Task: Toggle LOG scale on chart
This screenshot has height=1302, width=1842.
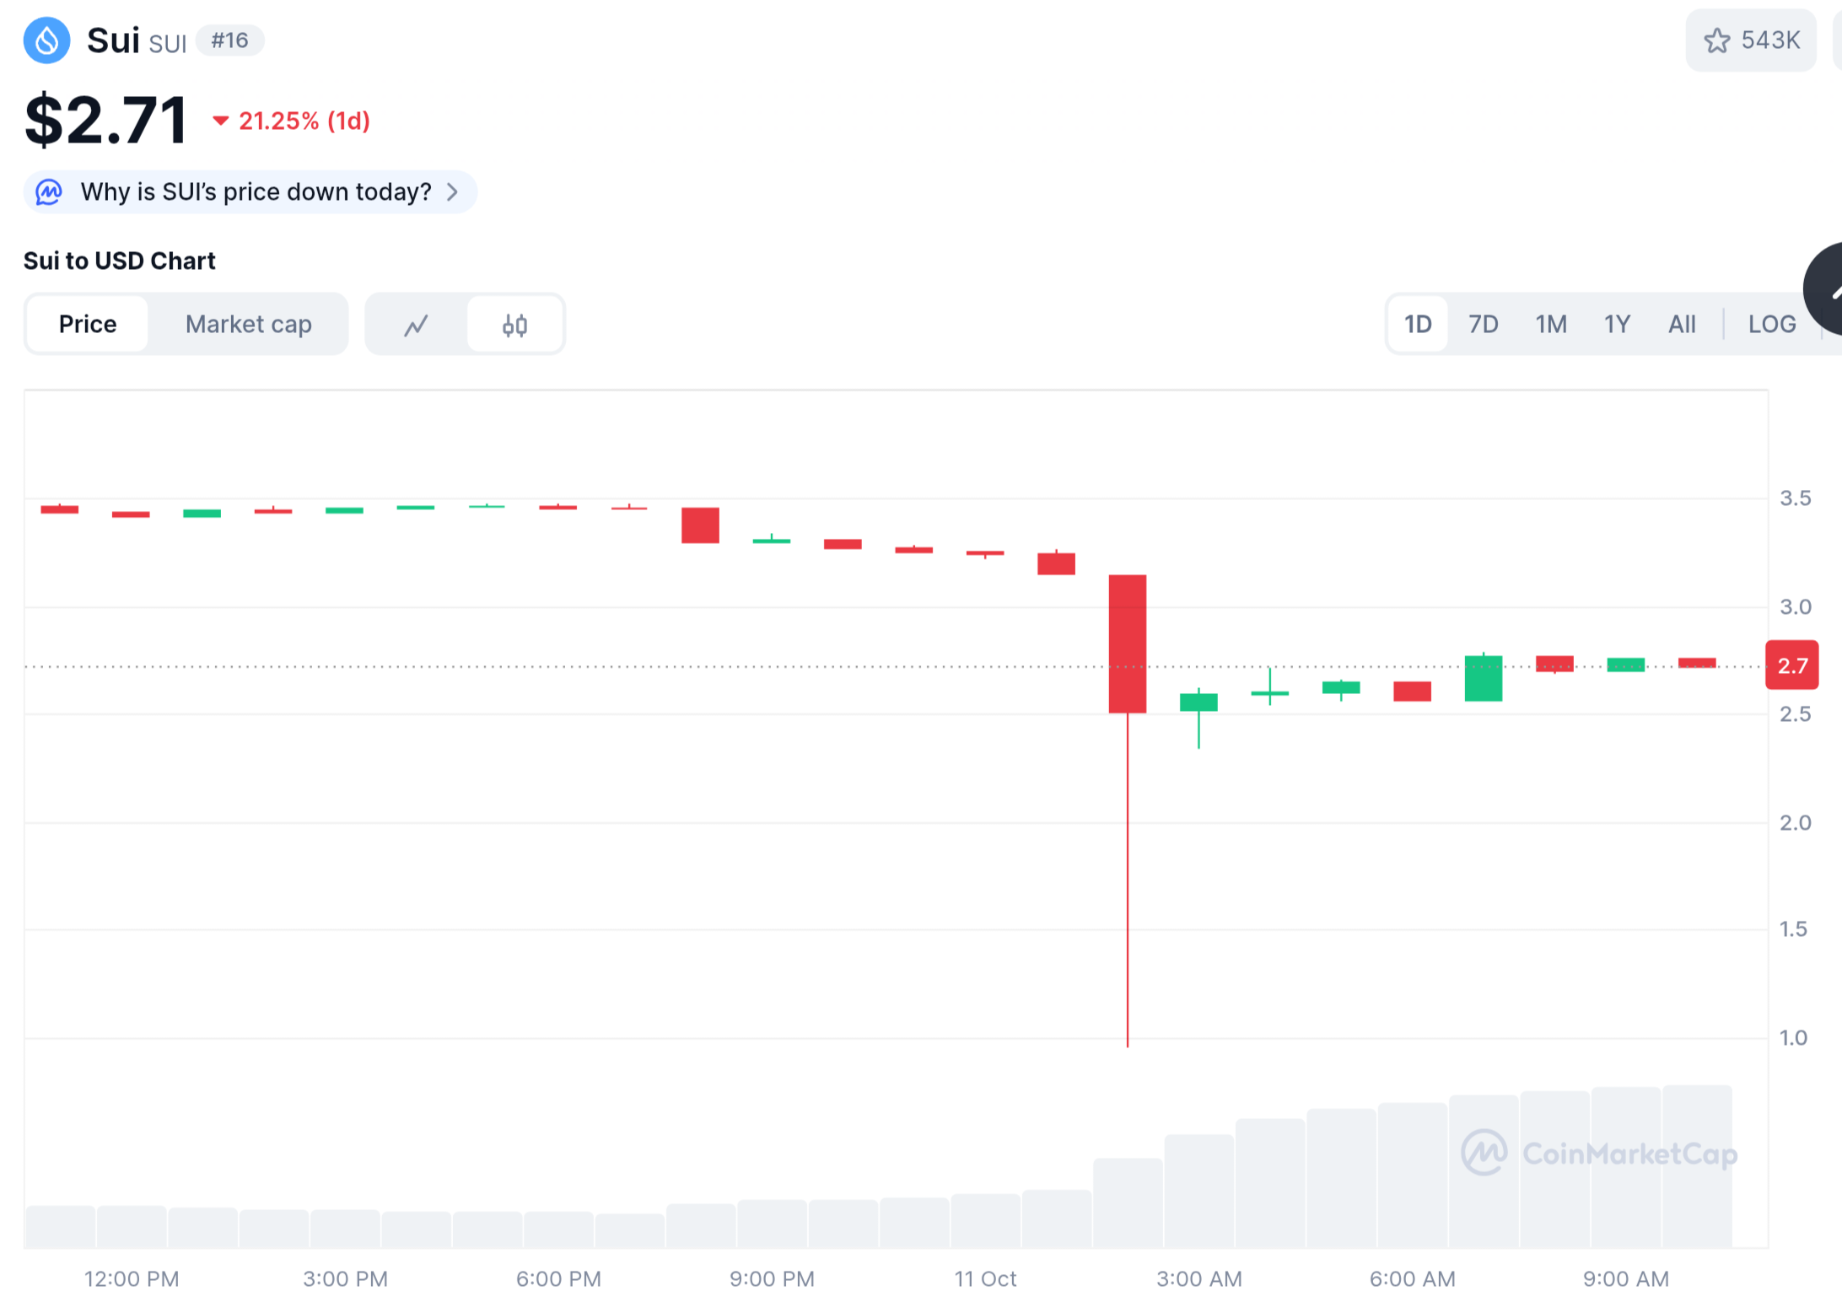Action: point(1771,325)
